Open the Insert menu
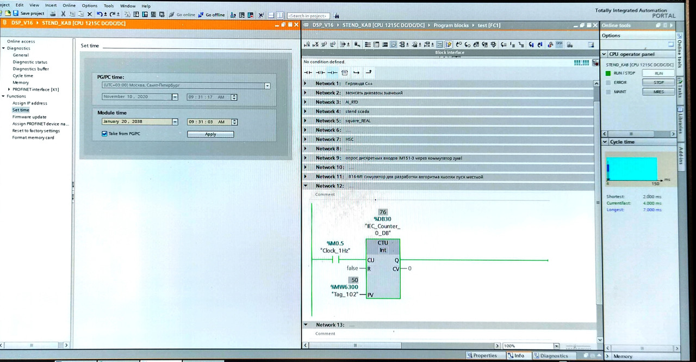Image resolution: width=696 pixels, height=362 pixels. [51, 5]
